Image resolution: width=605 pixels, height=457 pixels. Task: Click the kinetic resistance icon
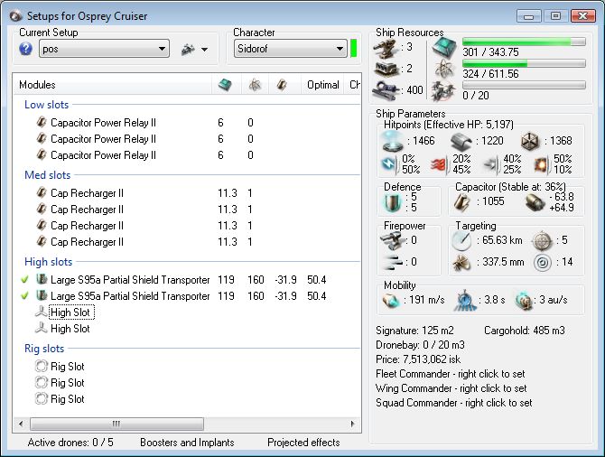[491, 164]
